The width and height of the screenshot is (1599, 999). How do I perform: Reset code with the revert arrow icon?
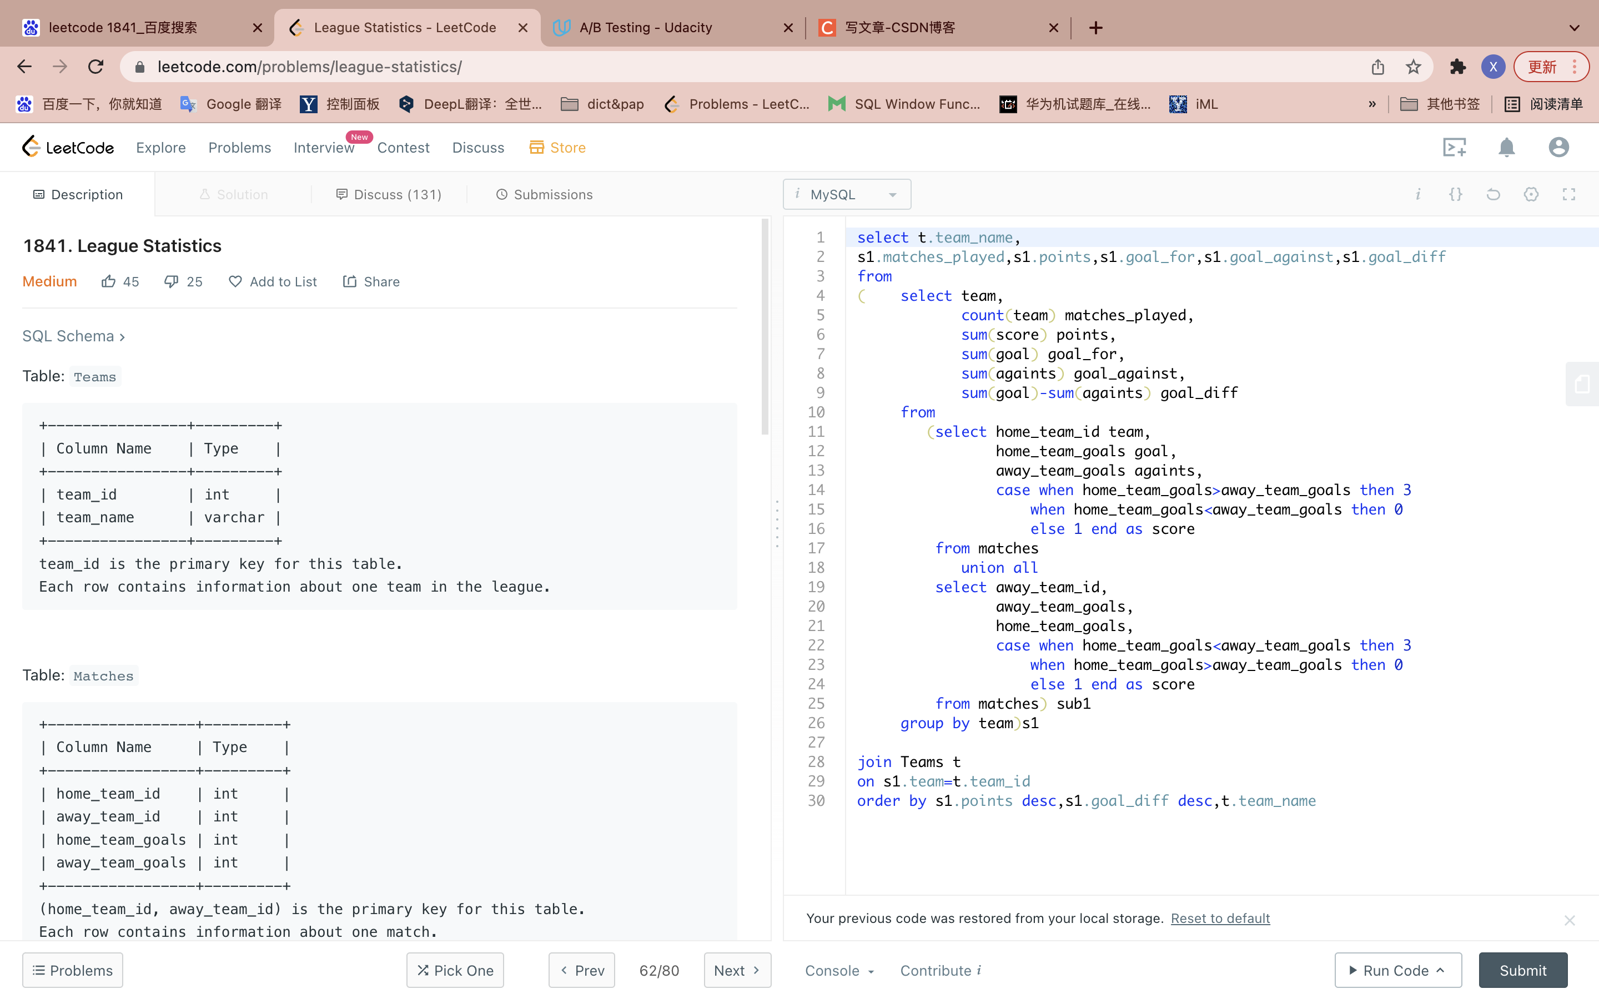tap(1494, 194)
